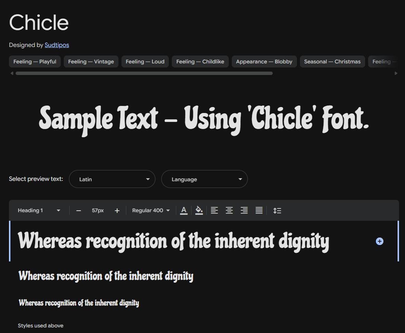Click the horizontal tag scrollbar thumb
Image resolution: width=405 pixels, height=333 pixels.
pyautogui.click(x=144, y=73)
